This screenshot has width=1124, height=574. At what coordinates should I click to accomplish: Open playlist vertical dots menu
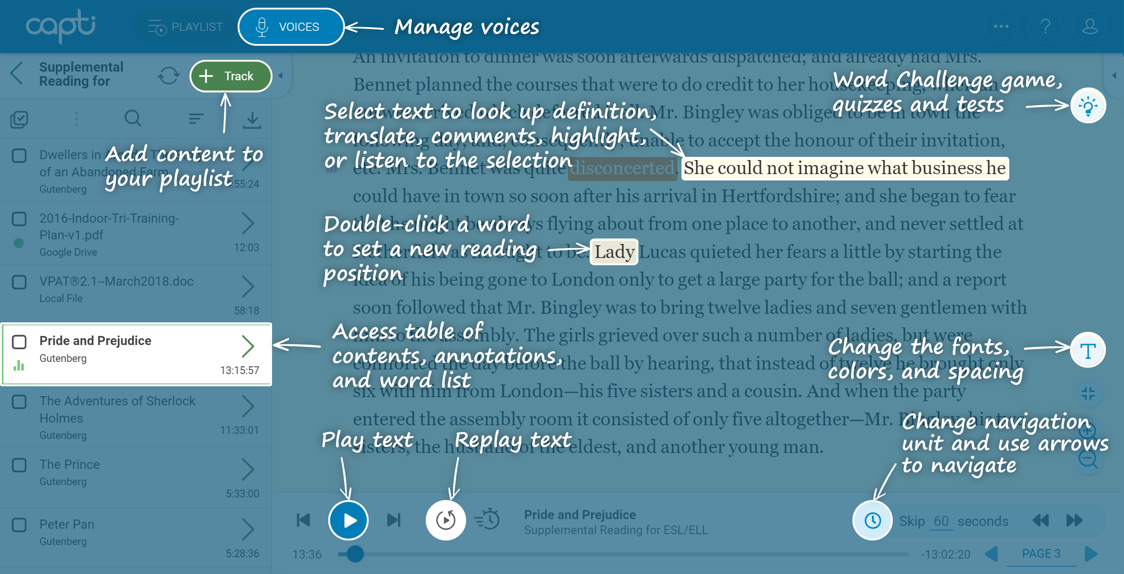[76, 119]
